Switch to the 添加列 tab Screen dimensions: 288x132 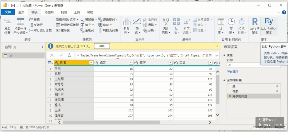point(49,12)
